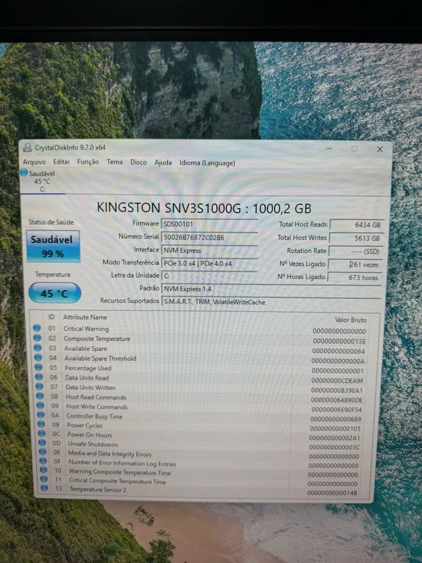Click the status orb for Host Read Commands

point(40,396)
